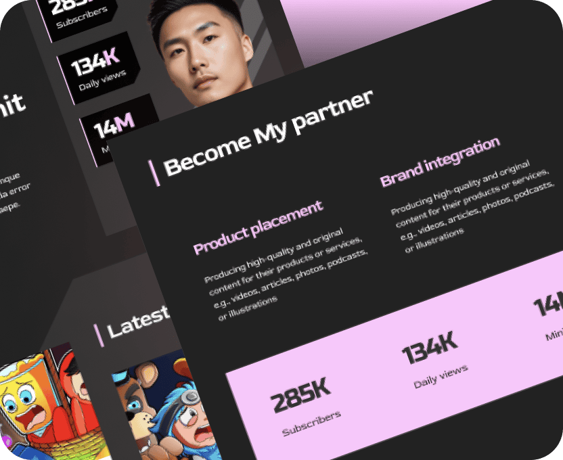Click the pink accent bar beside Become My partner
563x460 pixels.
tap(154, 174)
